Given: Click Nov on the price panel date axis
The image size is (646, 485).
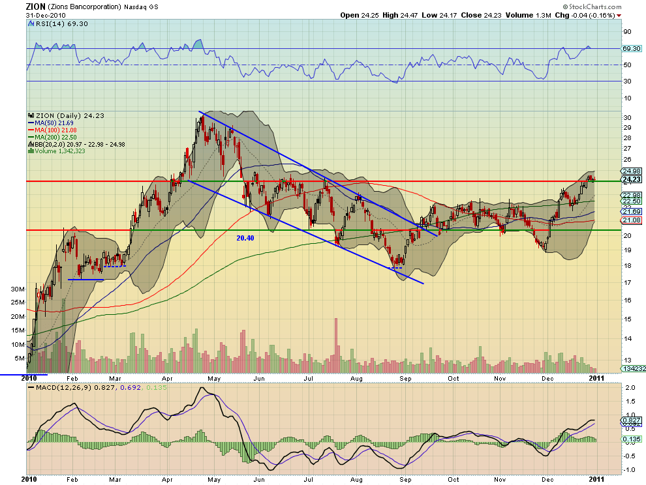Looking at the screenshot, I should tap(500, 378).
